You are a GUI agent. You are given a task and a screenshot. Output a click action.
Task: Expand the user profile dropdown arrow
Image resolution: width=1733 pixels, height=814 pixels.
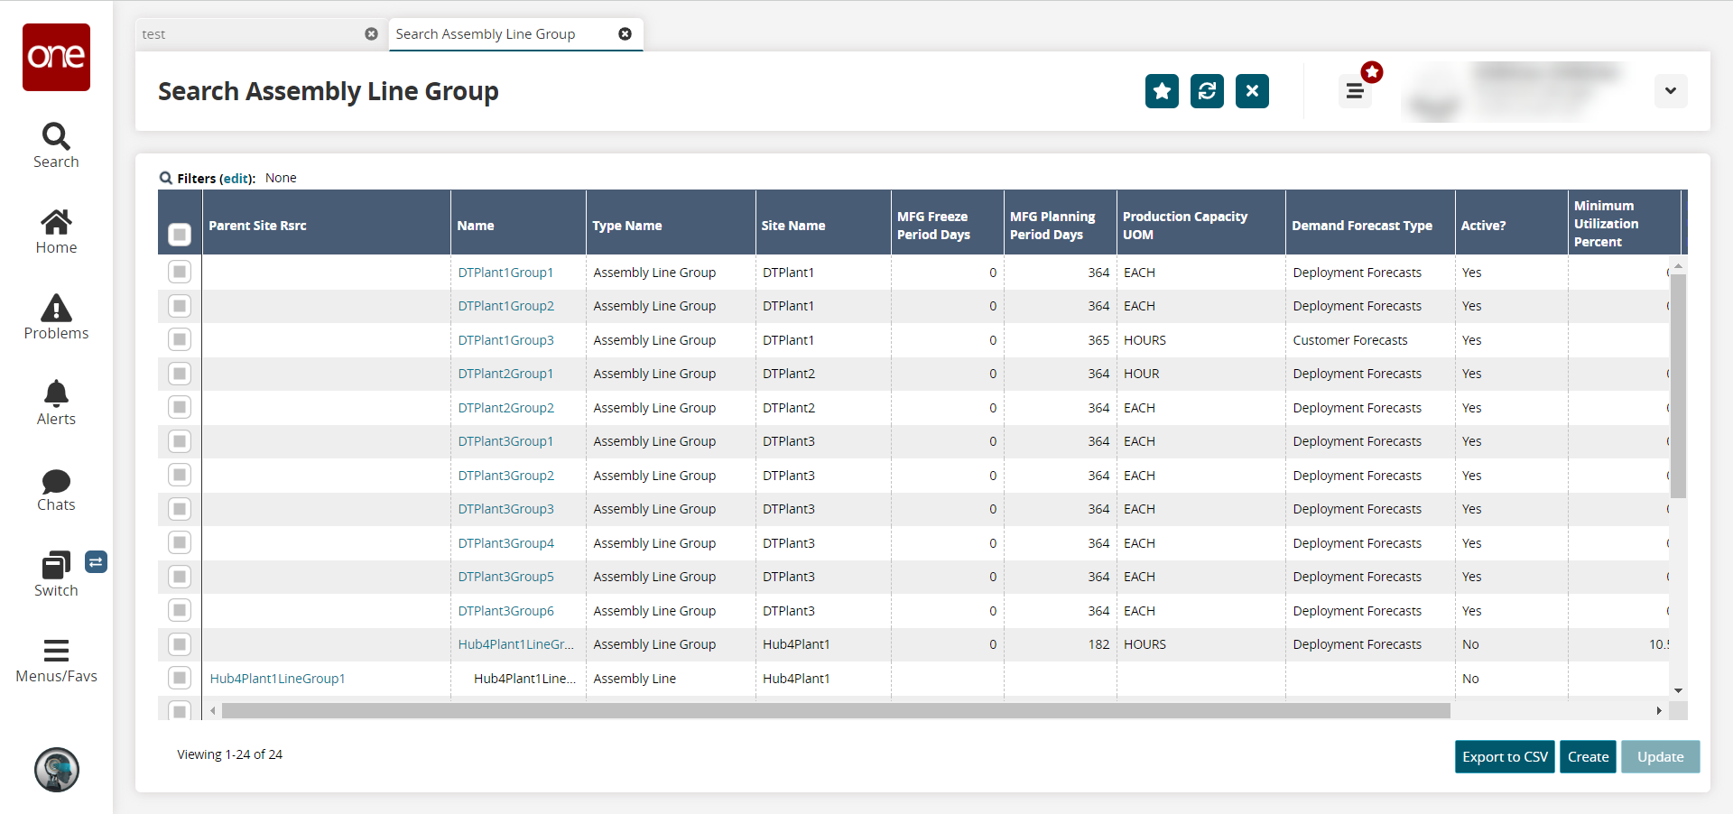click(1670, 91)
